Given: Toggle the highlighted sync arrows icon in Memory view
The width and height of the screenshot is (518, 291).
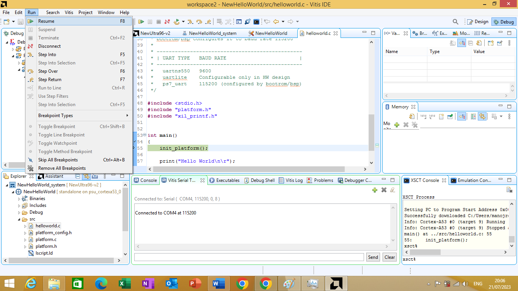Looking at the screenshot, I should pos(482,116).
